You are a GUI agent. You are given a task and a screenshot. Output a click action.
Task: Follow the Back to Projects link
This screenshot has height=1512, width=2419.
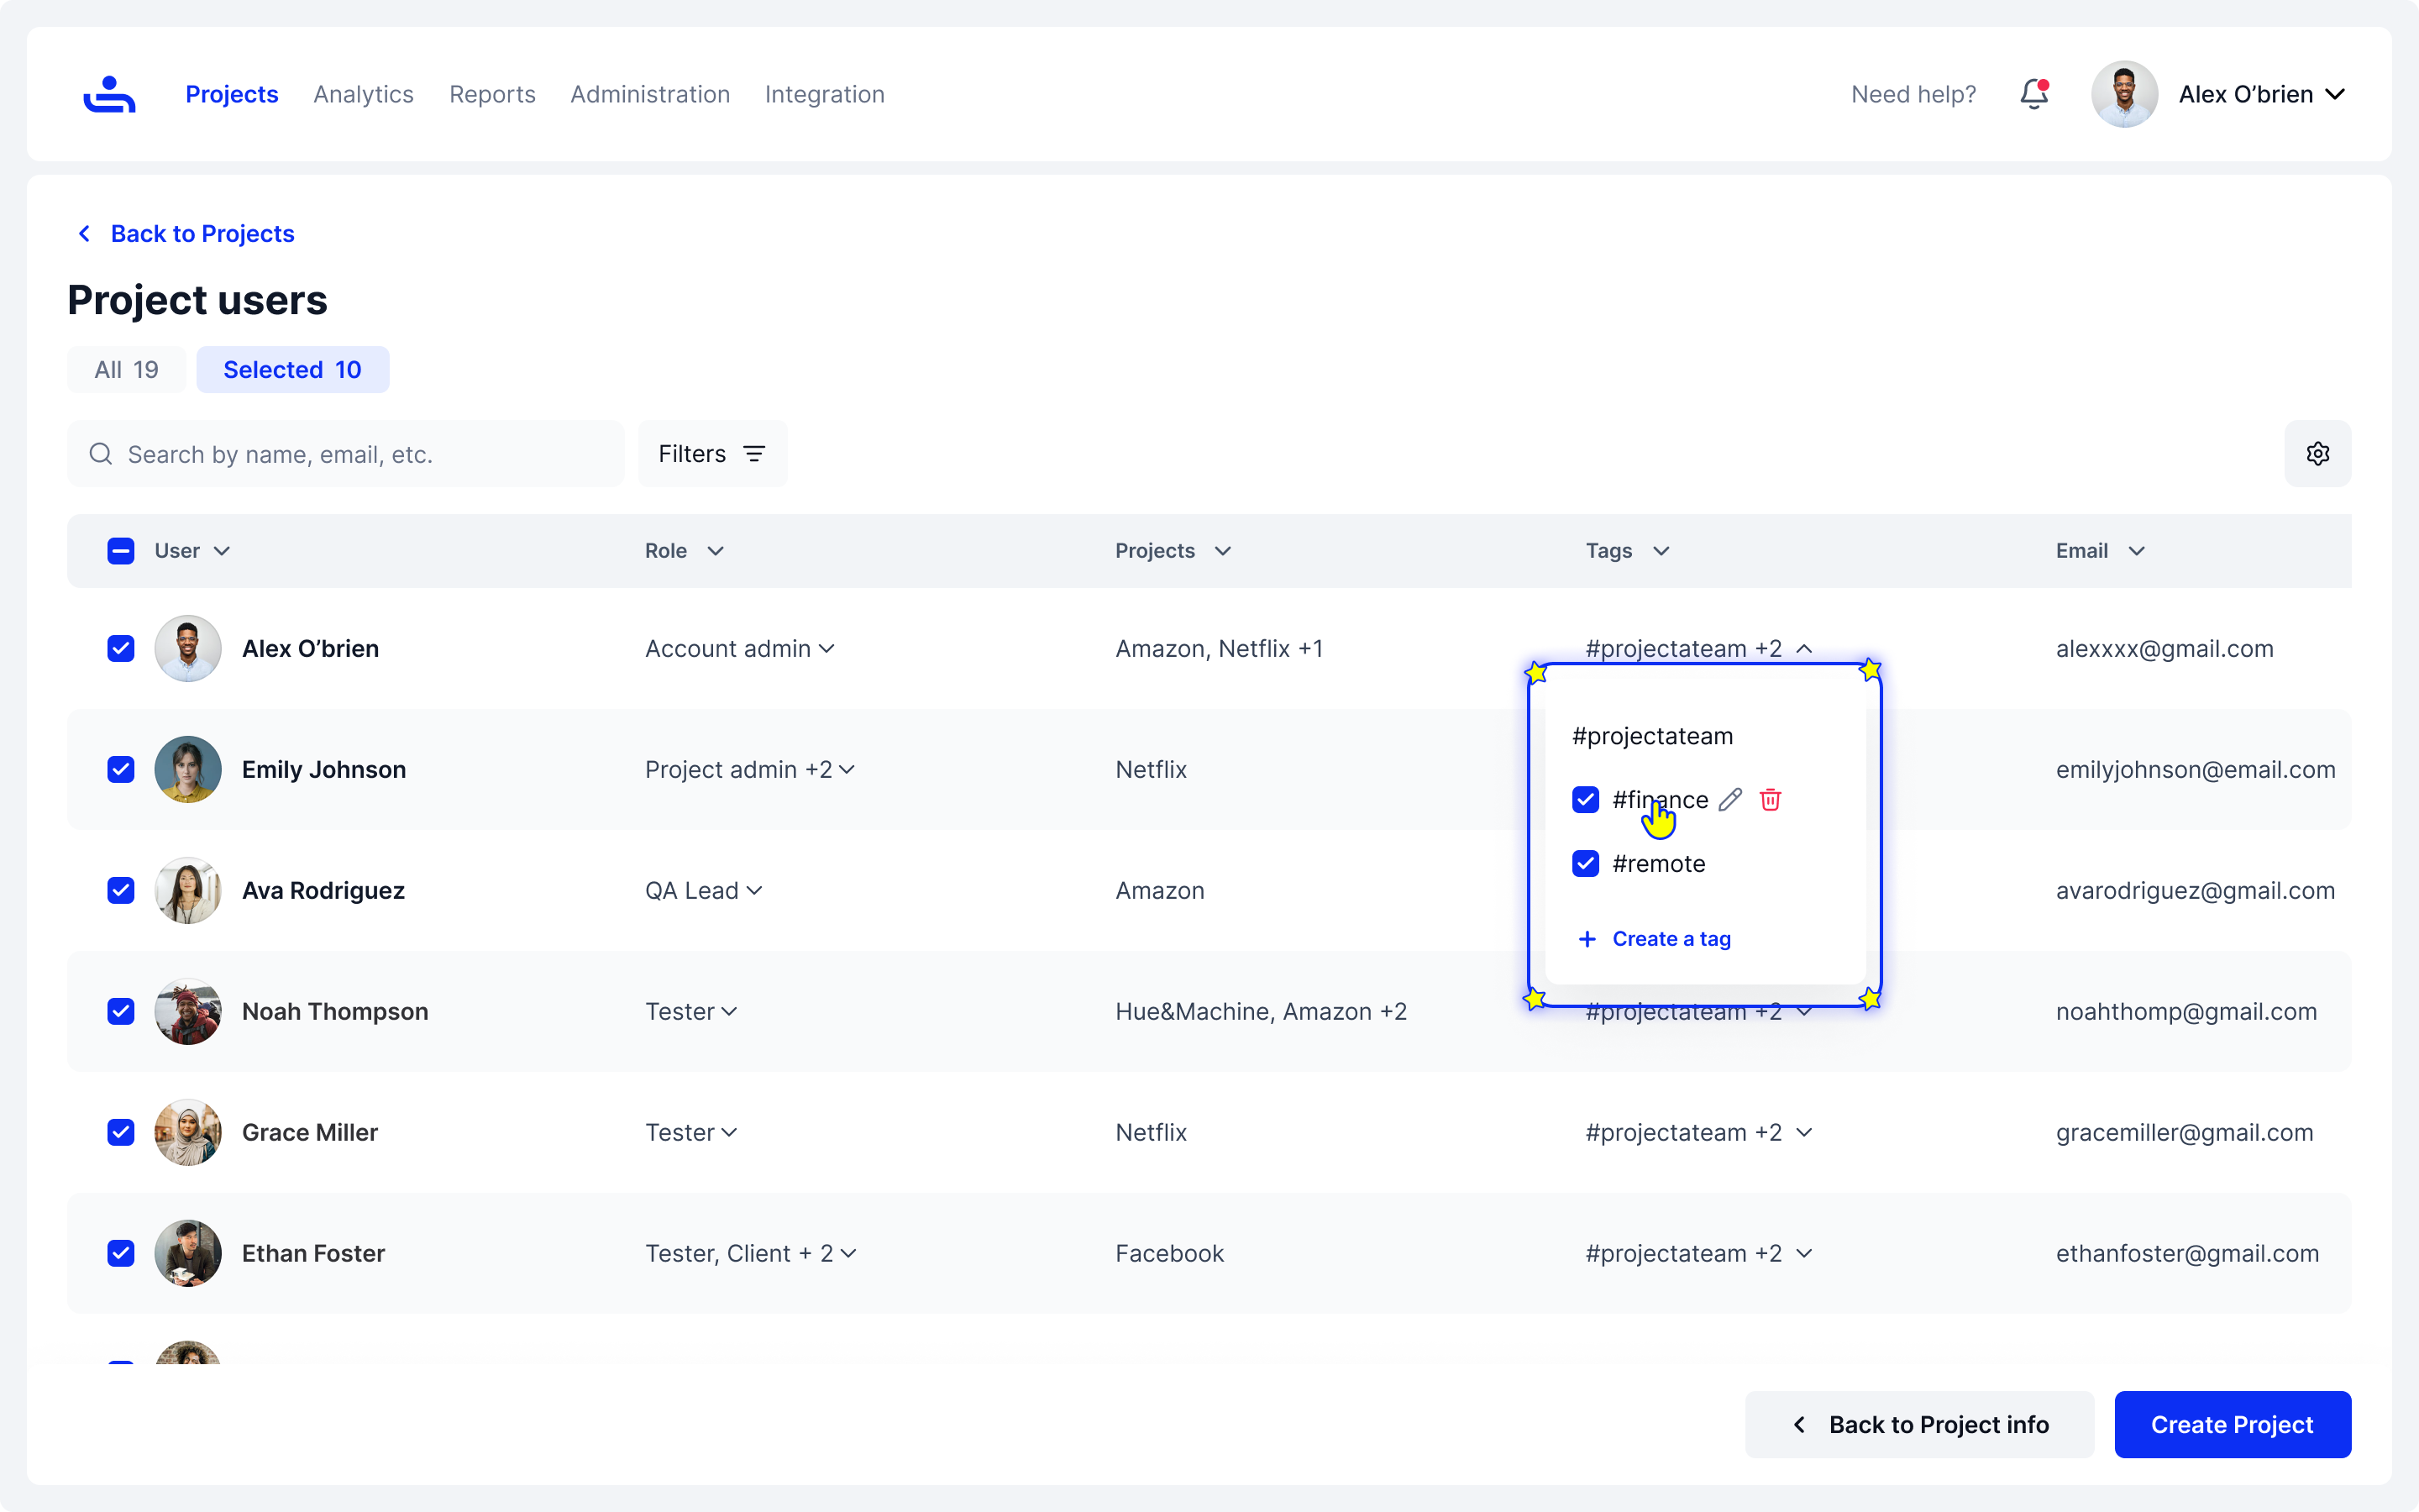202,233
